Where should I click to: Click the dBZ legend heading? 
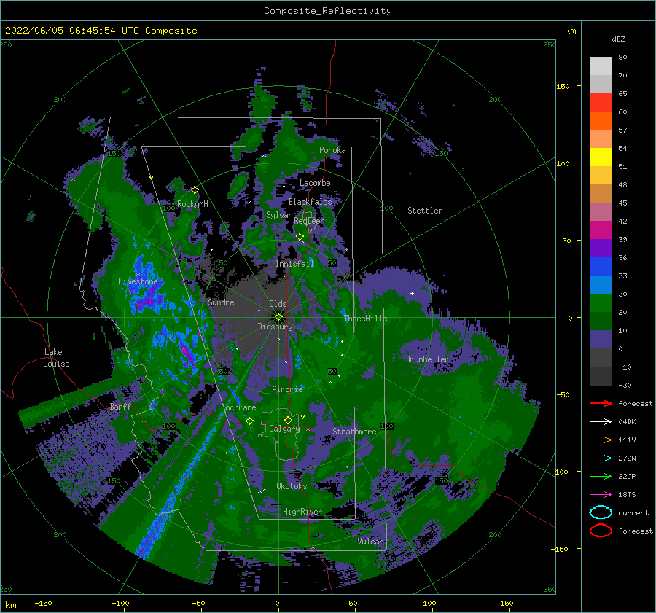tap(618, 39)
